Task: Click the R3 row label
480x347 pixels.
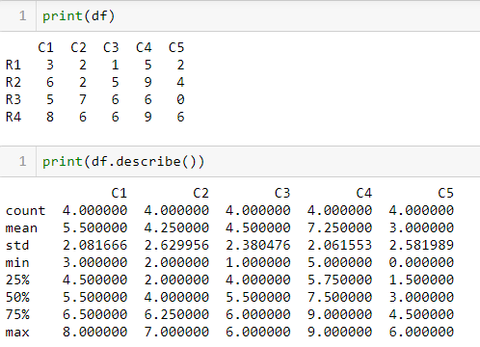Action: click(x=13, y=99)
